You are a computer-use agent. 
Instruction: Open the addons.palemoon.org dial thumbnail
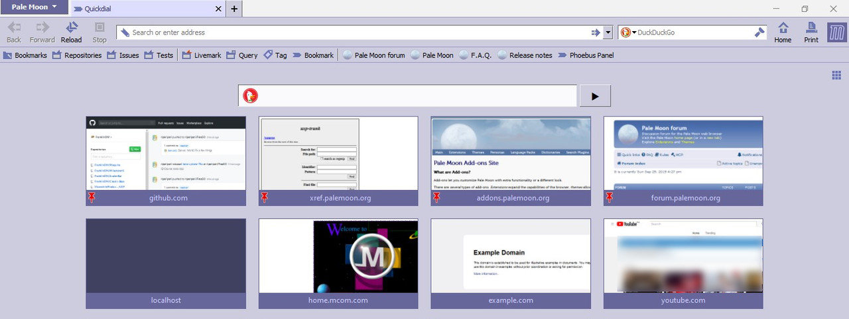(511, 154)
